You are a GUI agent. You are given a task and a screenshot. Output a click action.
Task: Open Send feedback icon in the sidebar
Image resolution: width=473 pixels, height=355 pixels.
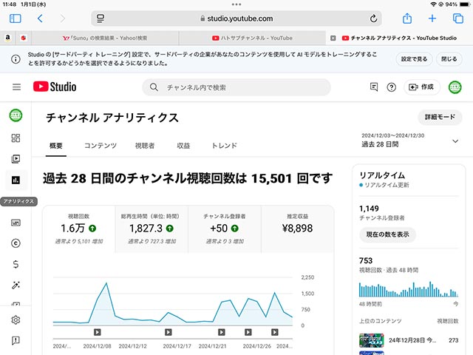[x=16, y=340]
